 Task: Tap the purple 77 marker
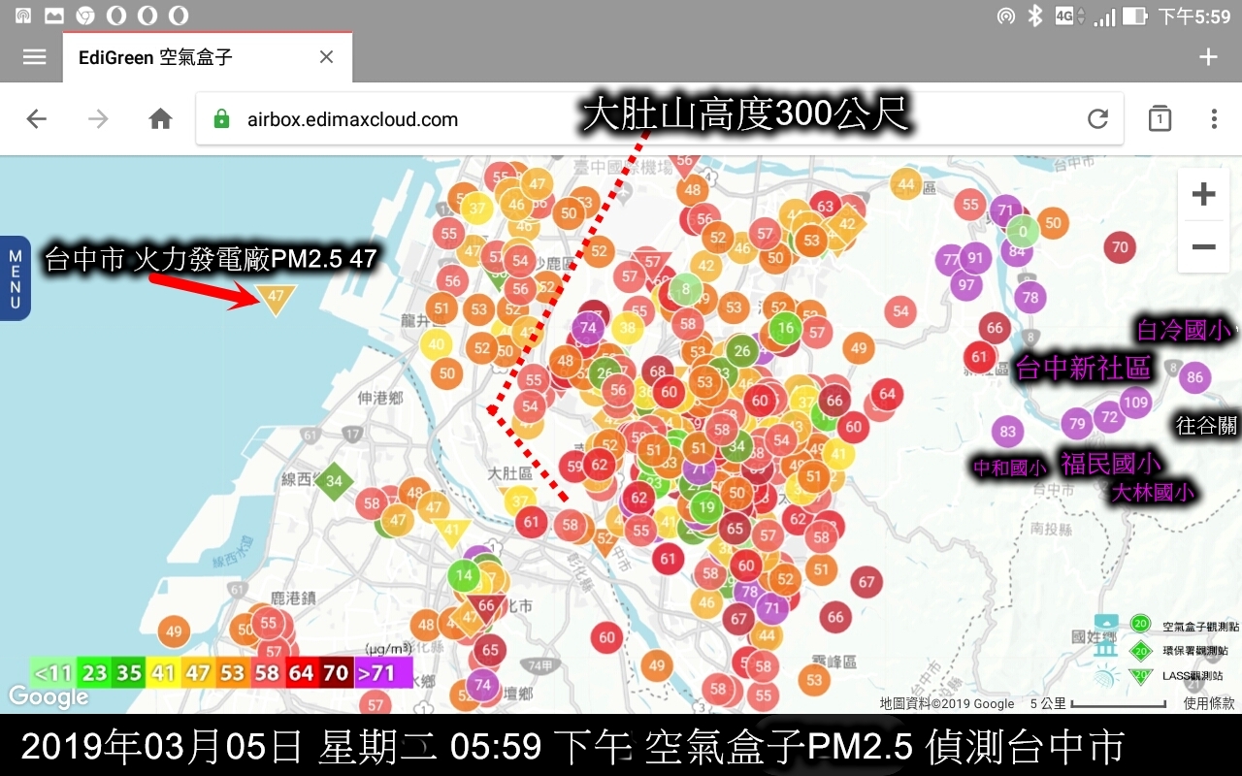tap(950, 260)
